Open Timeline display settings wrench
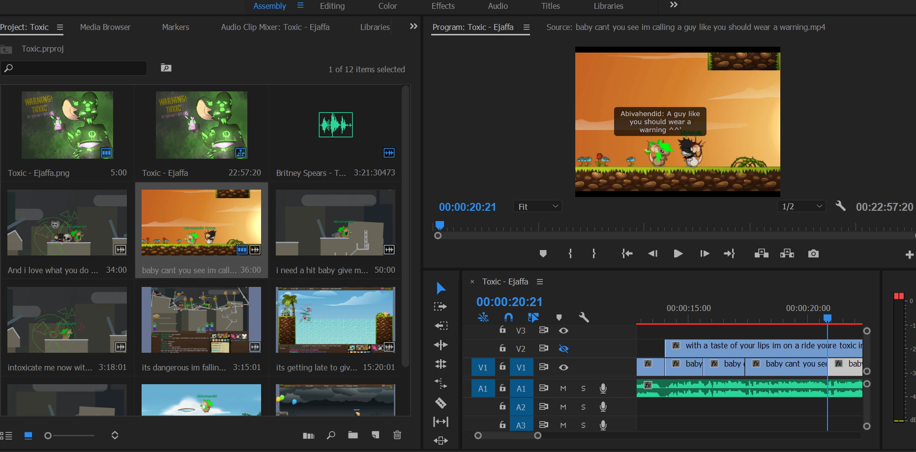Viewport: 916px width, 452px height. click(584, 317)
